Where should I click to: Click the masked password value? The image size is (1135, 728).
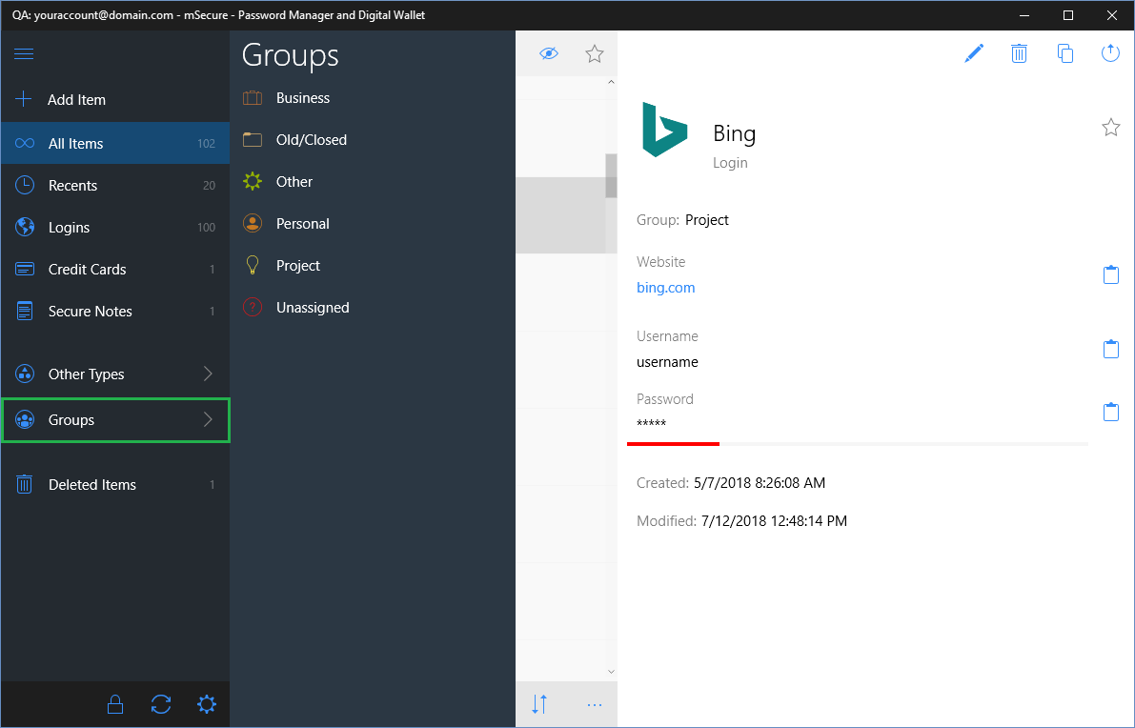[x=652, y=424]
